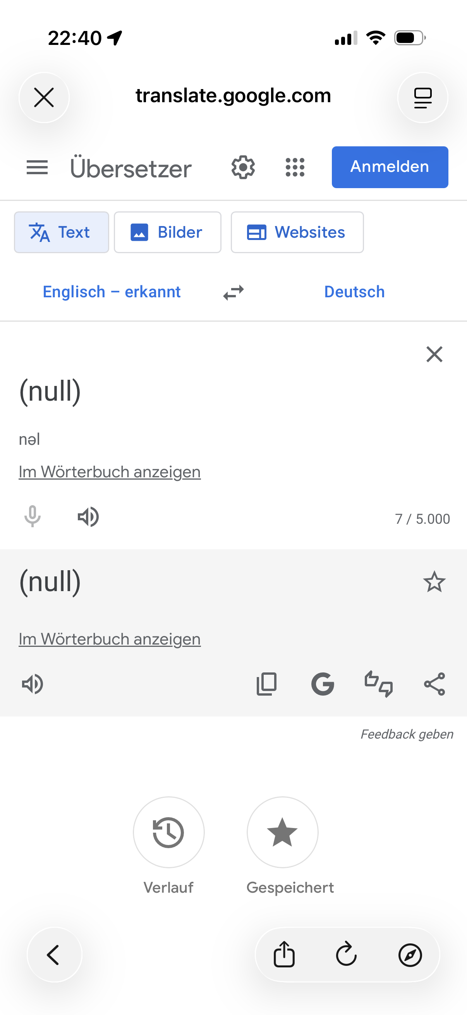467x1015 pixels.
Task: Open the target language selector Deutsch
Action: coord(354,292)
